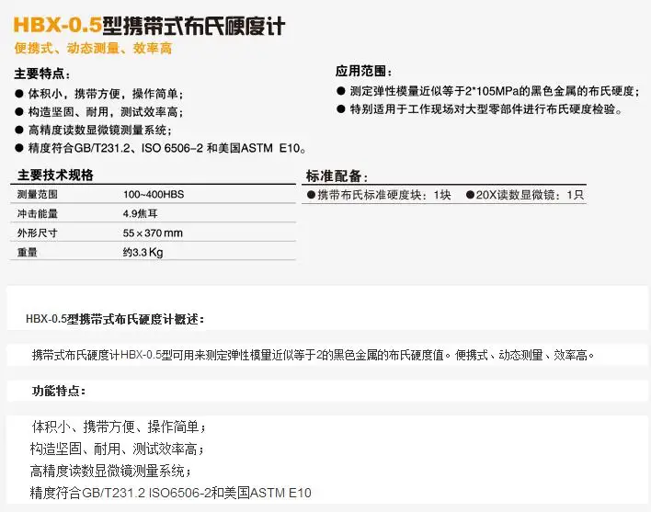This screenshot has height=512, width=651.
Task: Click the 重量 row label
Action: coord(28,252)
